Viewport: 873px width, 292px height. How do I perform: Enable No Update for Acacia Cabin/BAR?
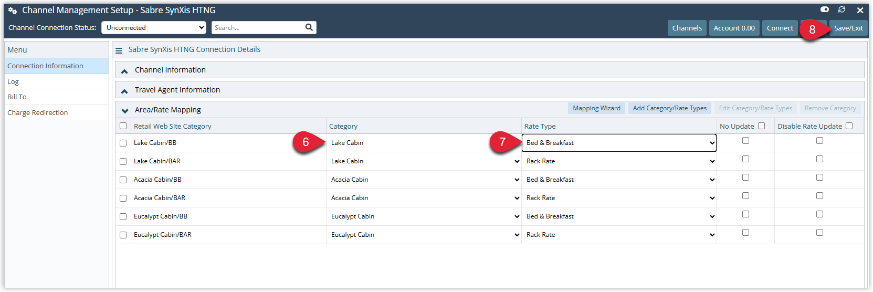(745, 196)
